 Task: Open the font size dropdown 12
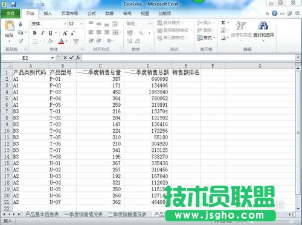(x=81, y=24)
